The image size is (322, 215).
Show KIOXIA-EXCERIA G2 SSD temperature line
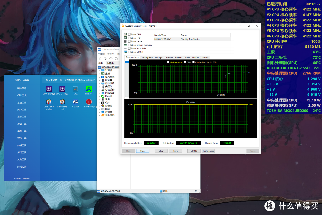coord(193,62)
